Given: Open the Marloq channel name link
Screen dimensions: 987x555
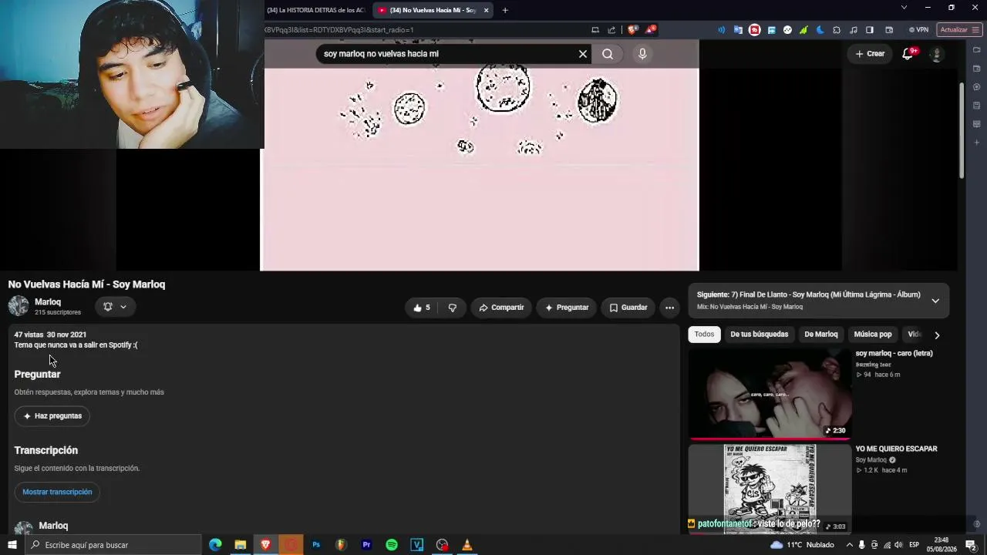Looking at the screenshot, I should [48, 302].
